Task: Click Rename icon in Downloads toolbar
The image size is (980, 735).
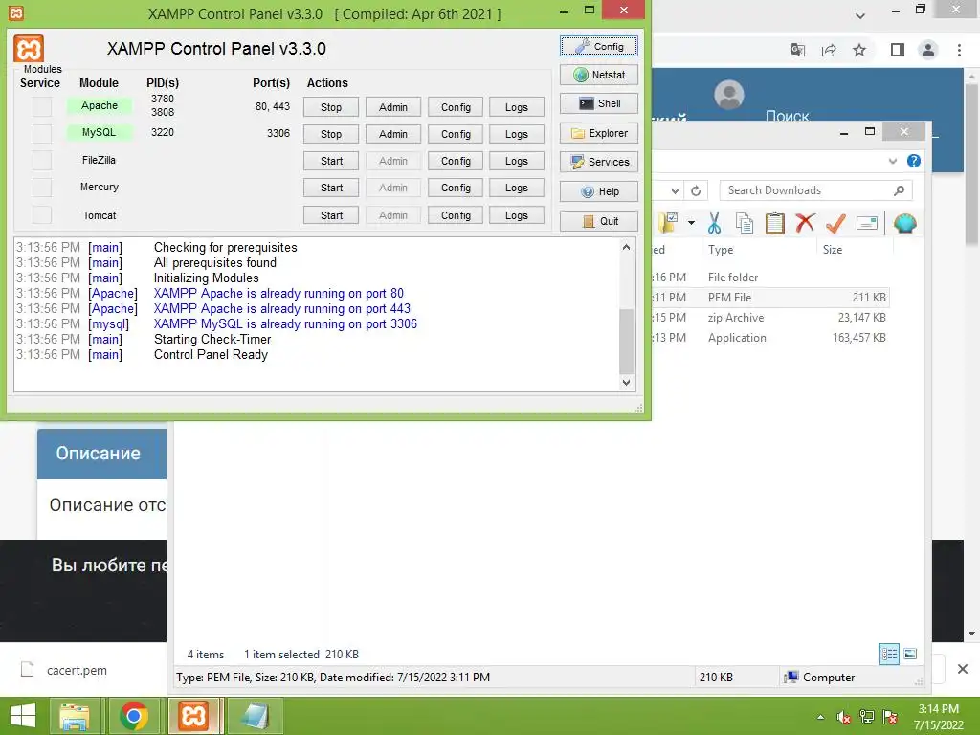Action: point(867,222)
